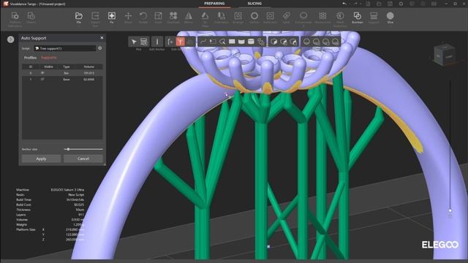The height and width of the screenshot is (263, 468).
Task: Open the Mesh Reduction tool
Action: [340, 18]
